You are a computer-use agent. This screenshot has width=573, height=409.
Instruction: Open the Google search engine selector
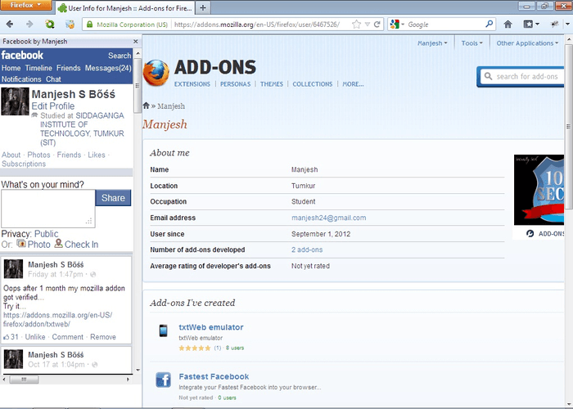tap(397, 25)
